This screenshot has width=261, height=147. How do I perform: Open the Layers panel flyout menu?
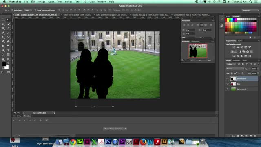coord(259,60)
